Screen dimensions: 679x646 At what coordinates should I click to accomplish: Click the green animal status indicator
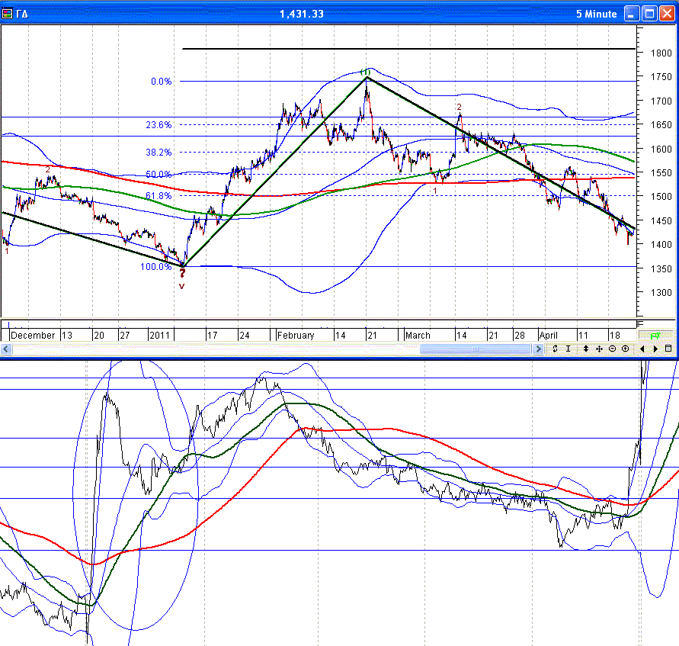coord(655,335)
